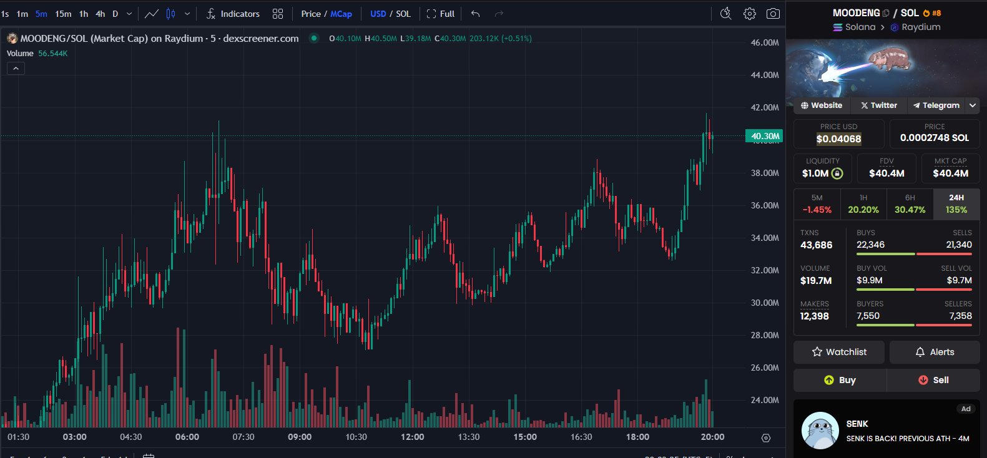Click the Volume 56.544K indicator label
Screen dimensions: 987x458
click(37, 54)
